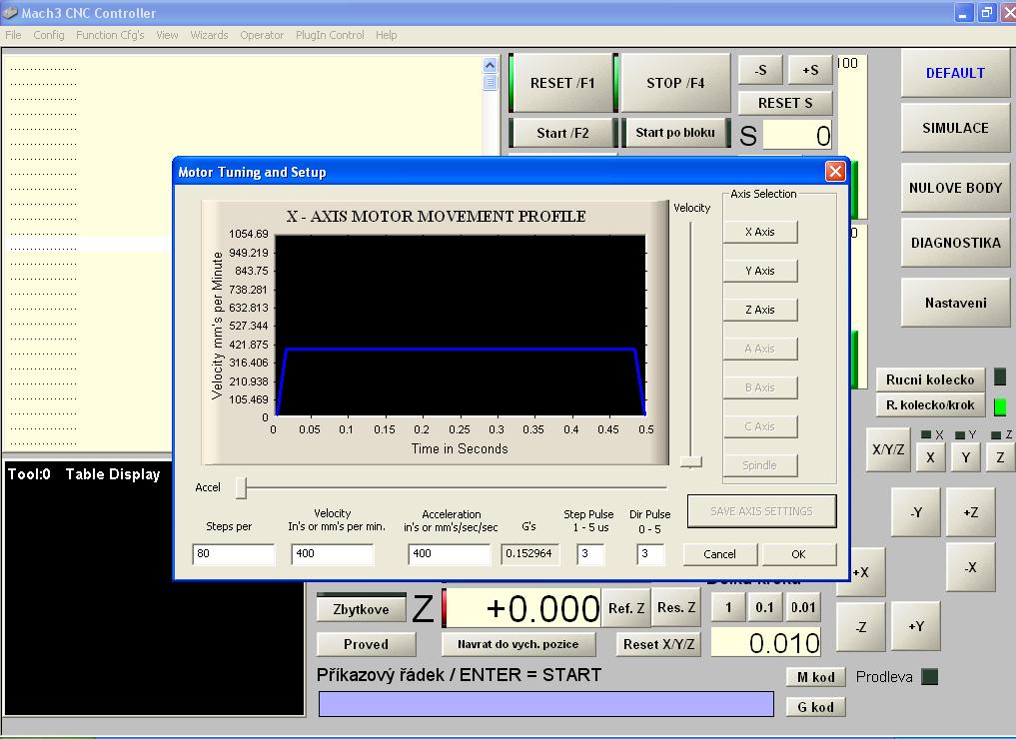Close the Motor Tuning and Setup dialog

pos(835,172)
